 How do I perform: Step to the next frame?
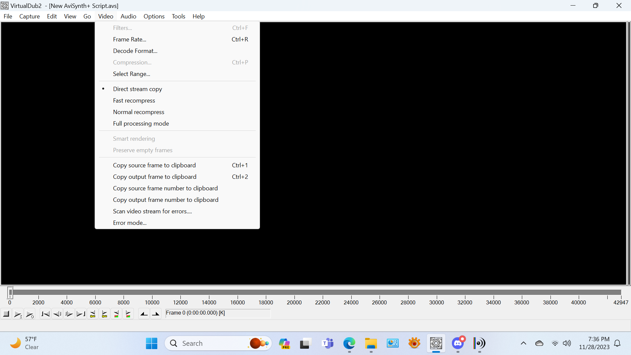(x=69, y=314)
